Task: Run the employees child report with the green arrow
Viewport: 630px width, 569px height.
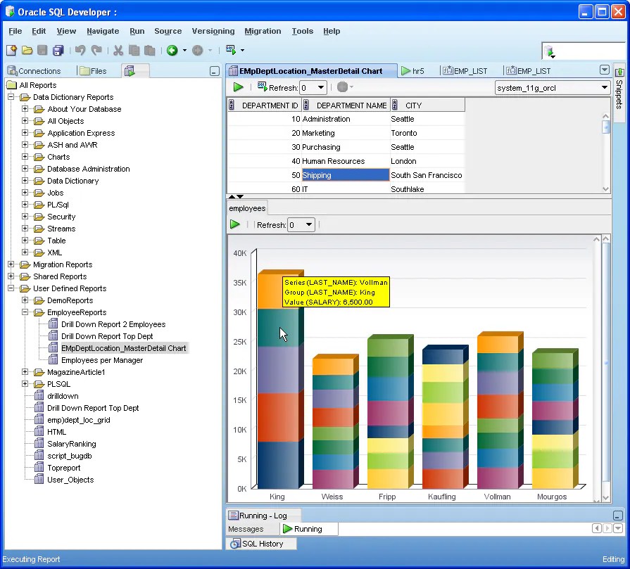Action: click(x=235, y=224)
